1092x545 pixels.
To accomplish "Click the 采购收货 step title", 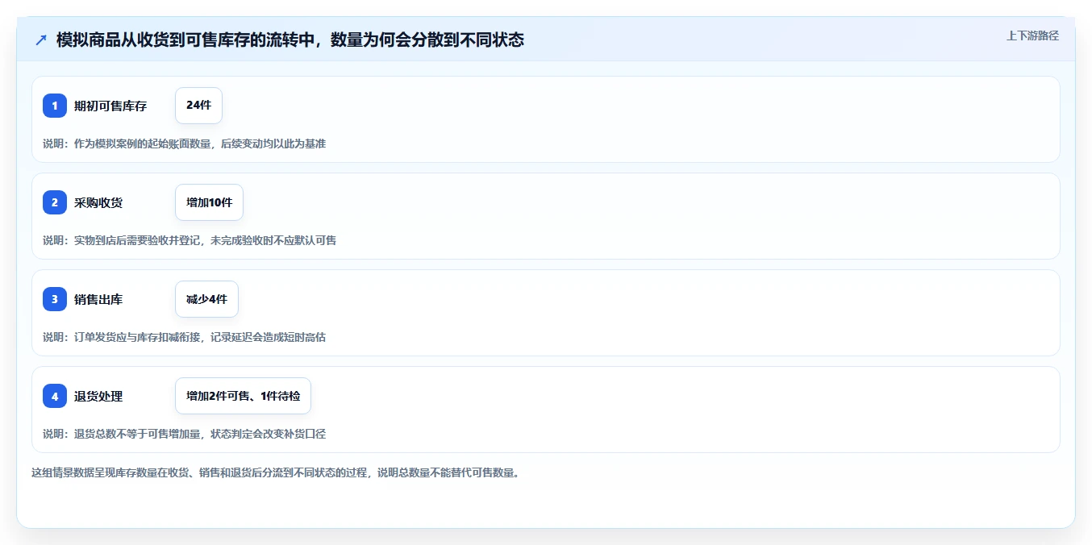I will [98, 202].
